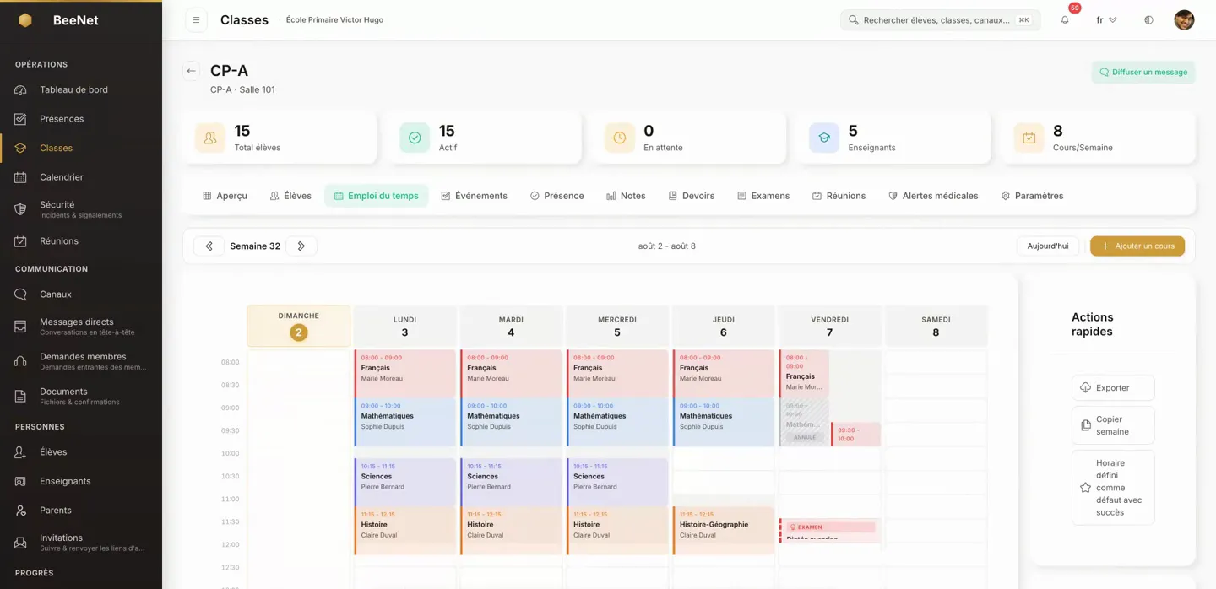Toggle the sidebar hamburger menu

tap(196, 20)
